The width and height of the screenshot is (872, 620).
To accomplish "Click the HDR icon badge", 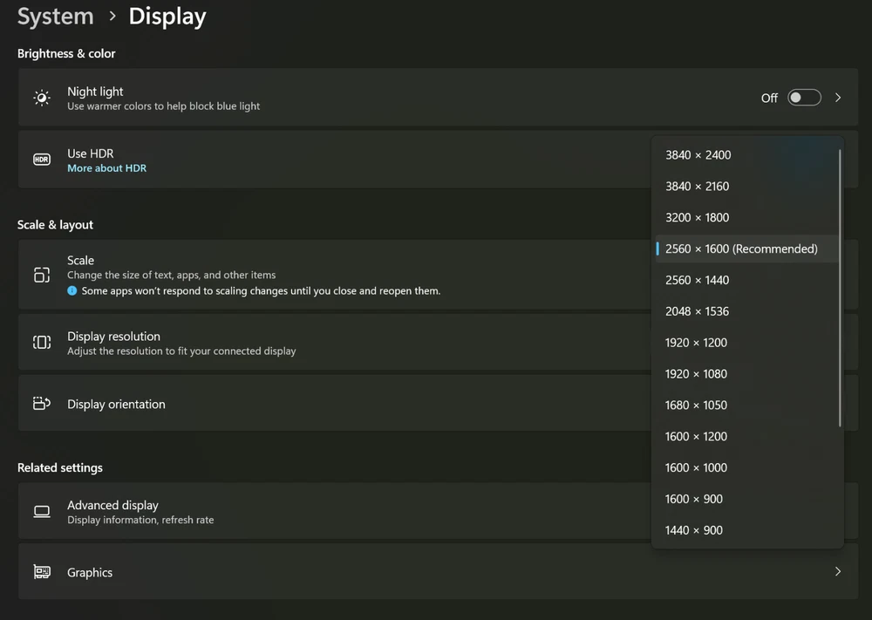I will (42, 160).
